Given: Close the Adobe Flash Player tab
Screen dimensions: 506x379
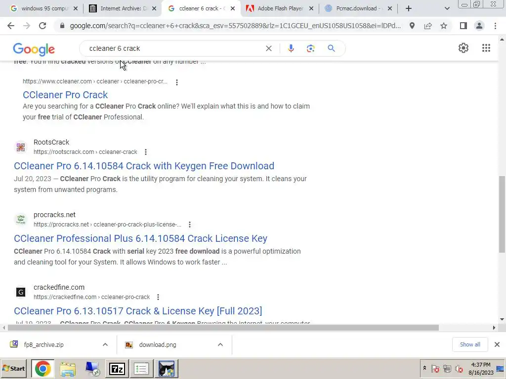Looking at the screenshot, I should [x=311, y=9].
